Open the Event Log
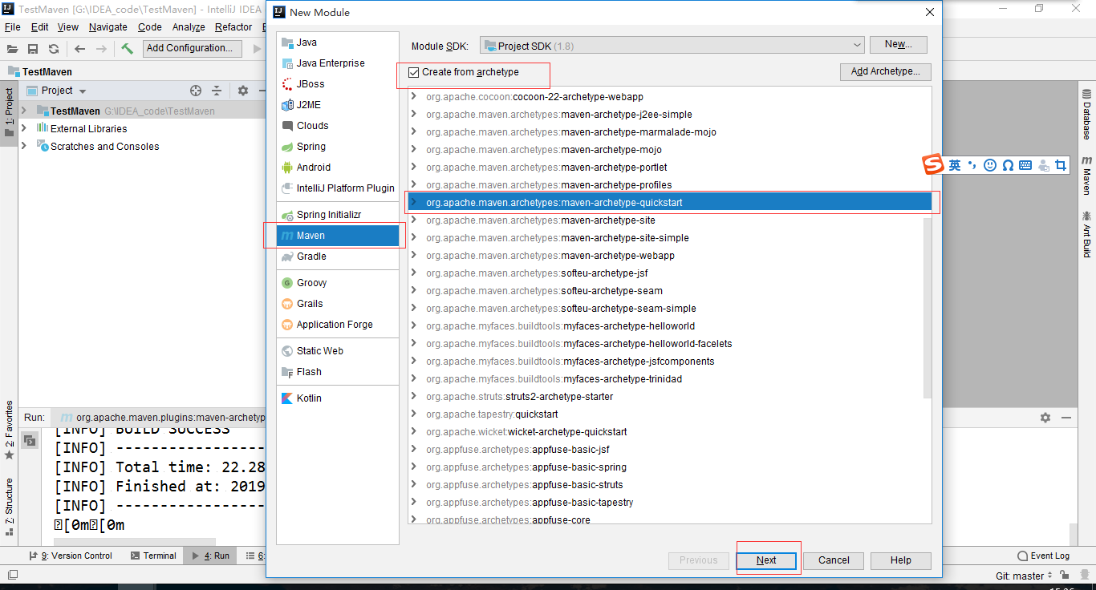The height and width of the screenshot is (590, 1096). coord(1043,556)
